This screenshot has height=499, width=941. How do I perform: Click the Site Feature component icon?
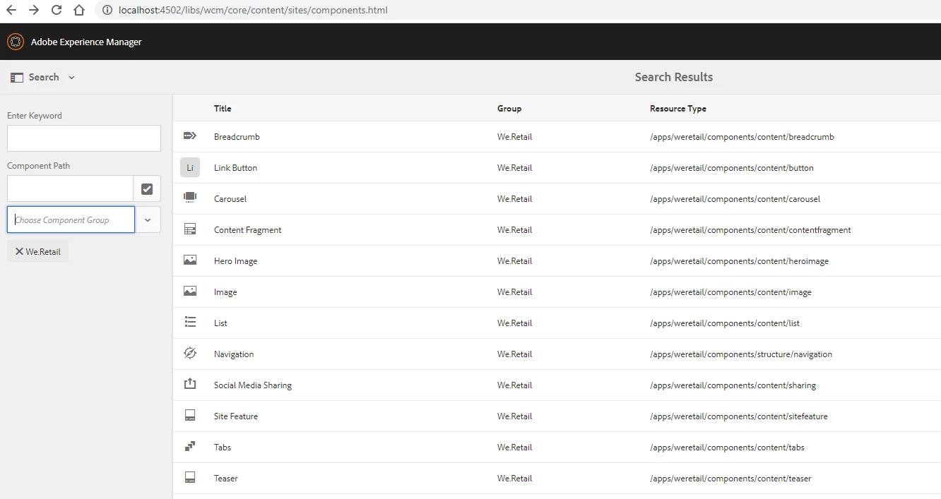(190, 416)
